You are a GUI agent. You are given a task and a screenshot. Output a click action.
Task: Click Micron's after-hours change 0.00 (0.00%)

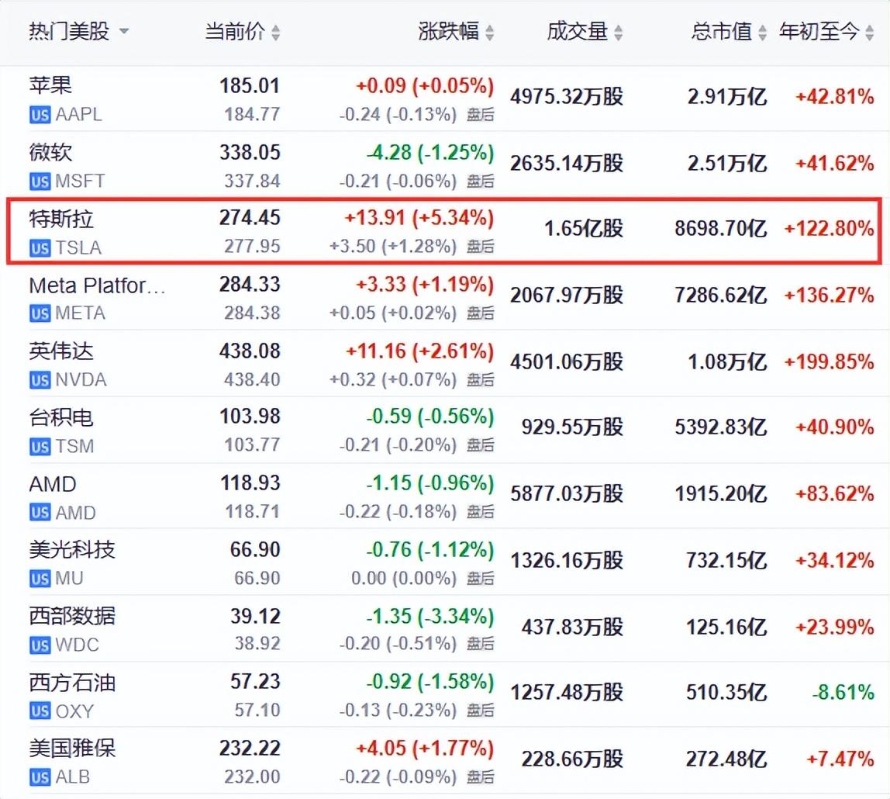(x=404, y=579)
